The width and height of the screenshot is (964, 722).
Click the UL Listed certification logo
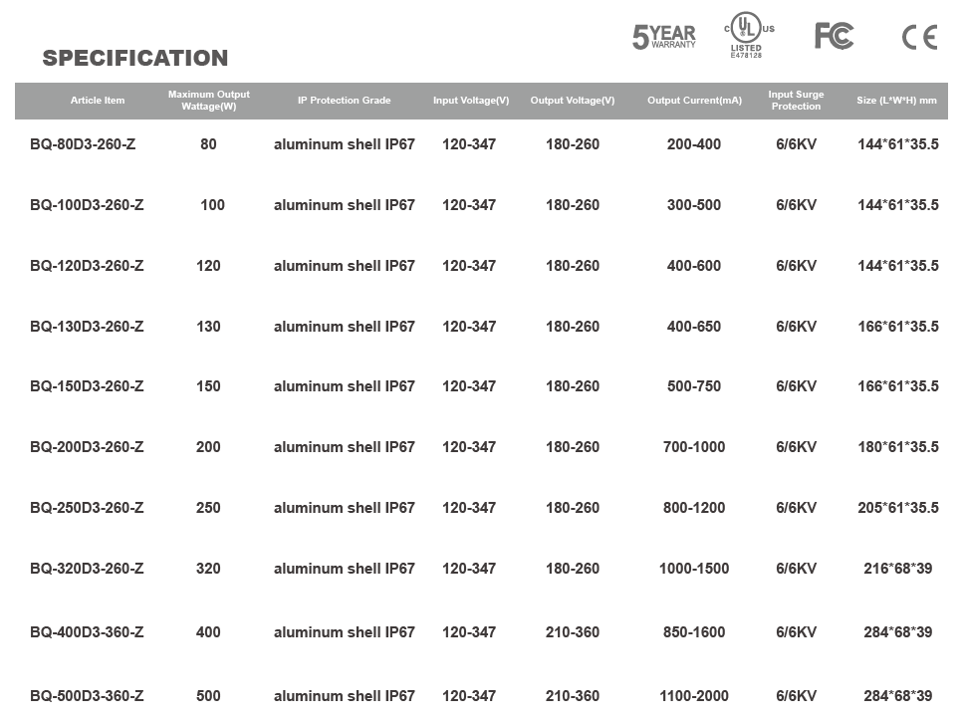point(749,35)
